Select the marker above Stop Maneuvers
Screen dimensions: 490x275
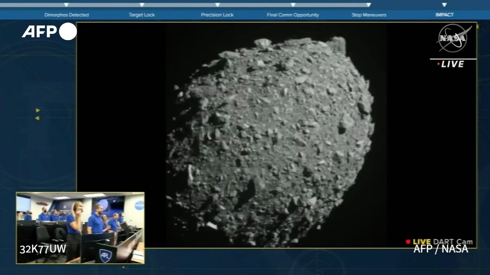tap(369, 5)
